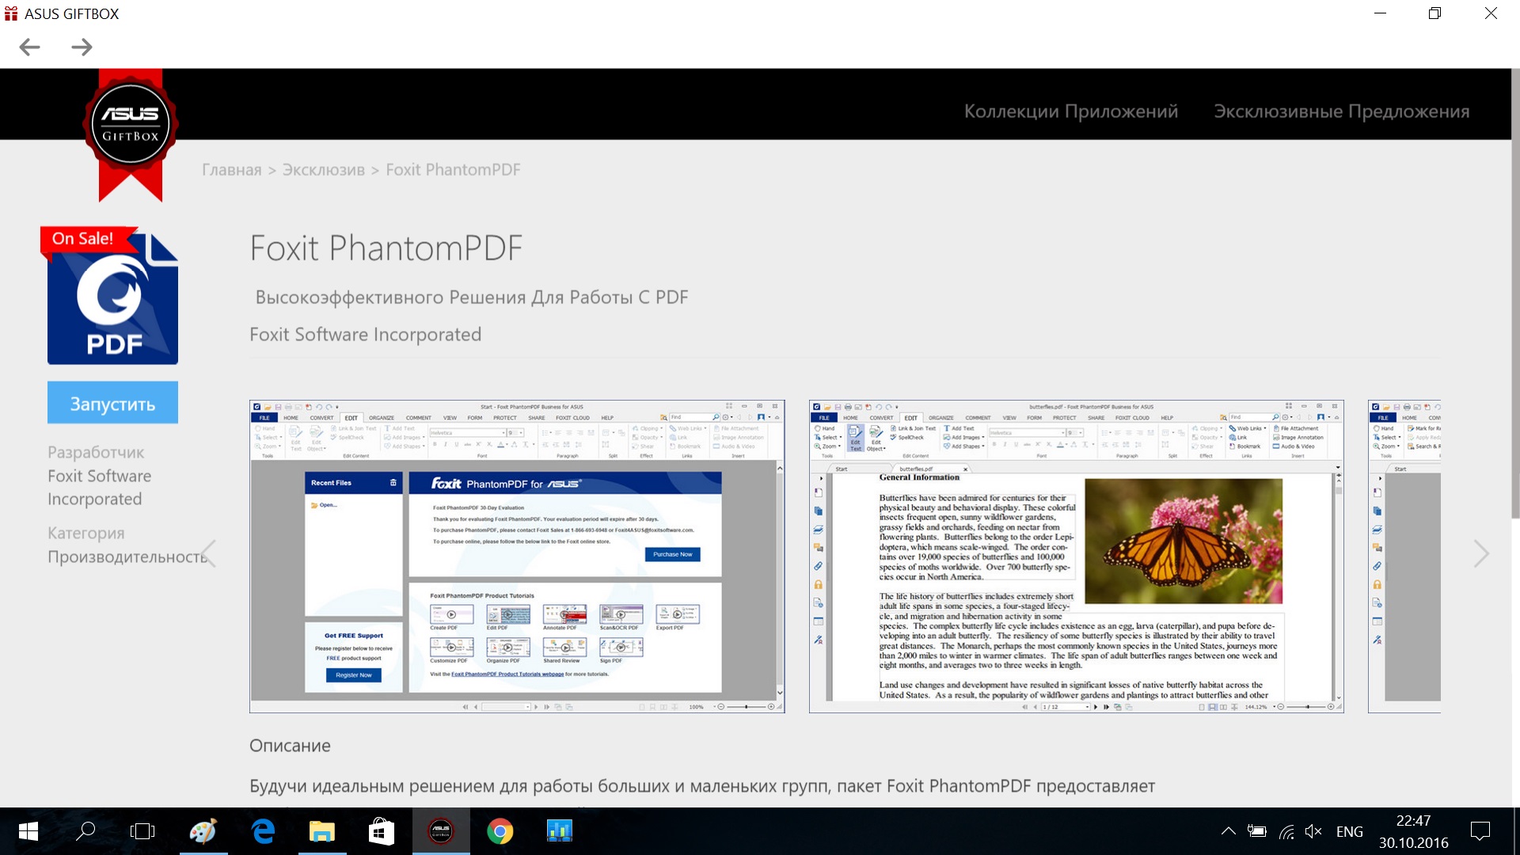The height and width of the screenshot is (855, 1520).
Task: Open the first Foxit start-page screenshot
Action: [517, 557]
